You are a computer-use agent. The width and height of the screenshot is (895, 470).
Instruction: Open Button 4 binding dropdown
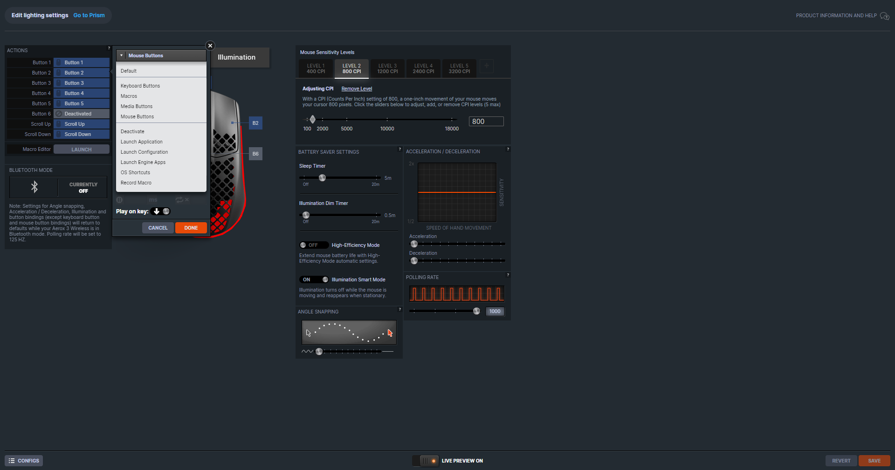point(82,93)
